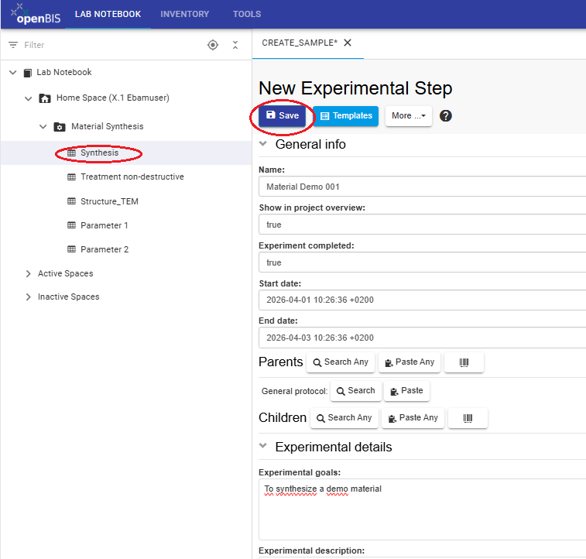The image size is (586, 559).
Task: Close the CREATE_SAMPLE tab
Action: tap(348, 43)
